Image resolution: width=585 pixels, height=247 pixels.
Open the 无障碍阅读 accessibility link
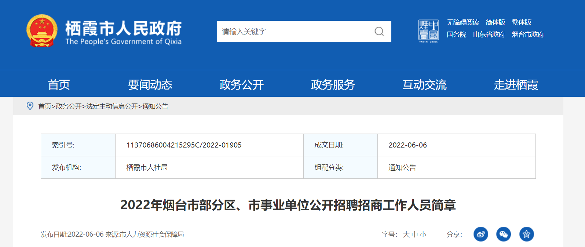pyautogui.click(x=463, y=22)
